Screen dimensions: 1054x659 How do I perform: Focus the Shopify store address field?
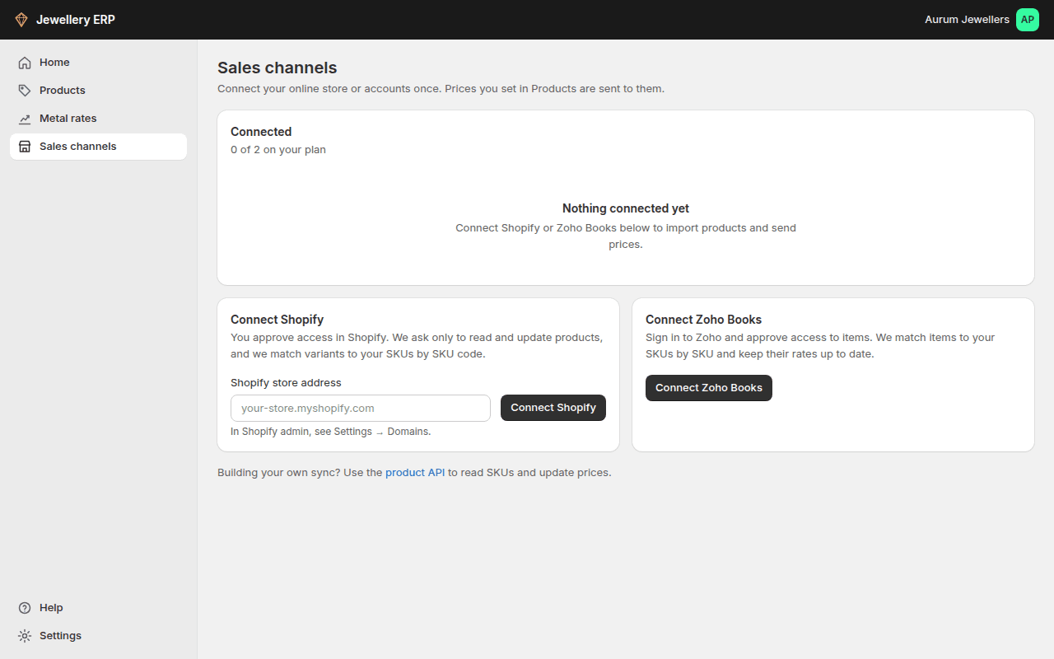(x=361, y=408)
